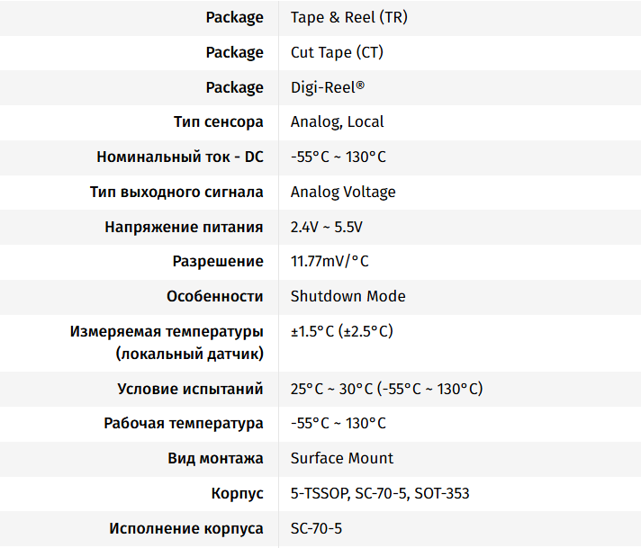Click the "5-TSSOP, SC-70-5, SOT-353" value

pyautogui.click(x=380, y=493)
